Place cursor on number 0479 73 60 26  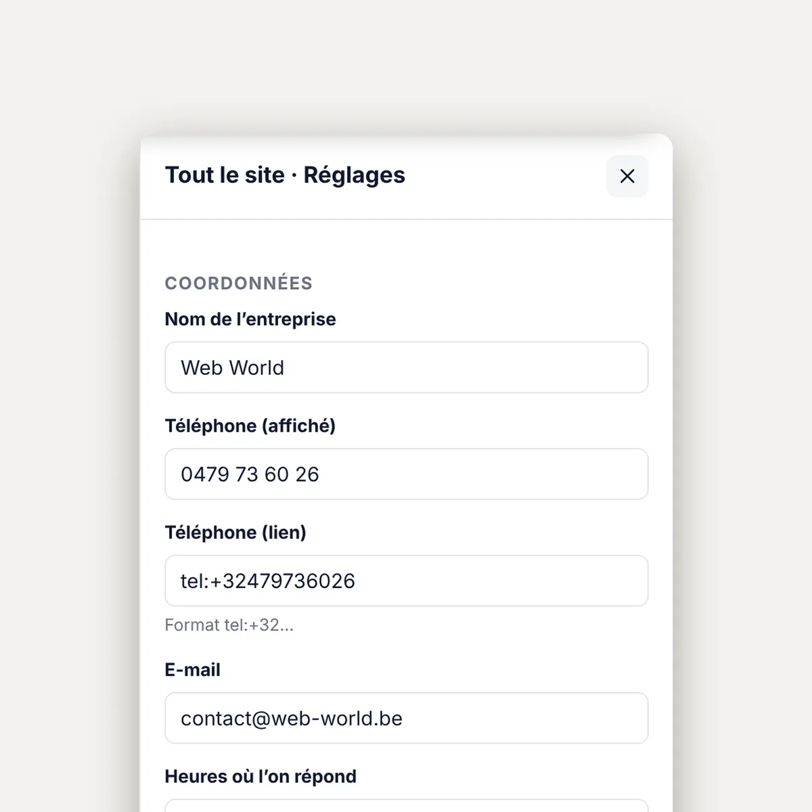coord(250,474)
